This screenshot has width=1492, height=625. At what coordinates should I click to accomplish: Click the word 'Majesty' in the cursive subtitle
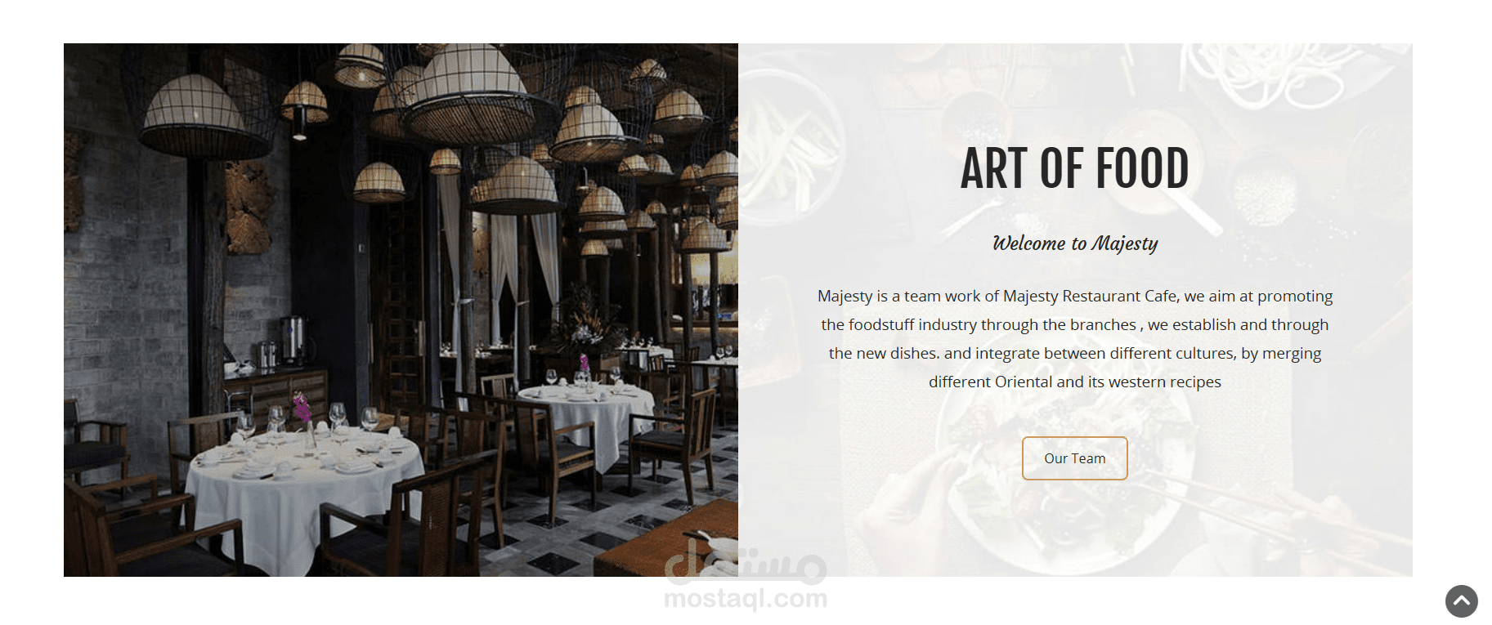(1125, 243)
